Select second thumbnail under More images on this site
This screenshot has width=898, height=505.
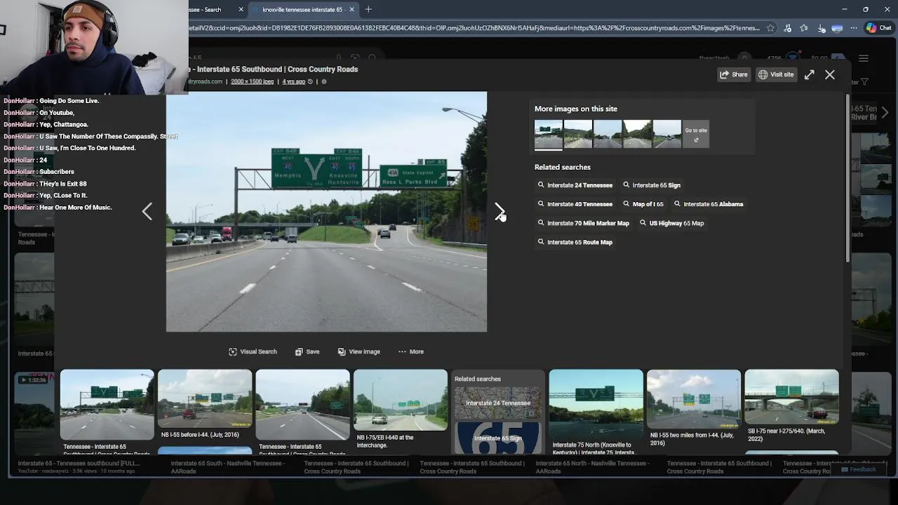click(x=578, y=134)
